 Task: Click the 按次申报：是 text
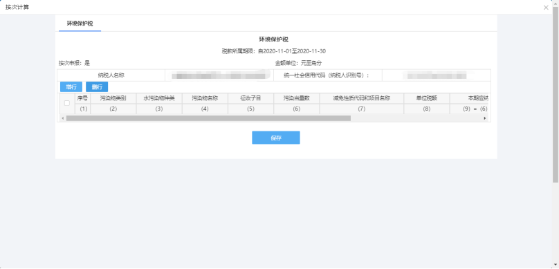pos(75,63)
